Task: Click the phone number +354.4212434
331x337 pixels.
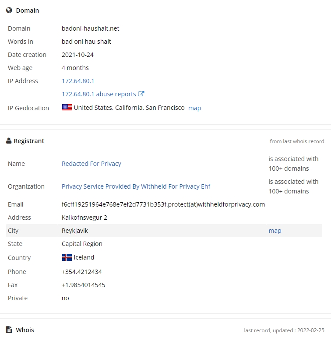Action: [82, 272]
